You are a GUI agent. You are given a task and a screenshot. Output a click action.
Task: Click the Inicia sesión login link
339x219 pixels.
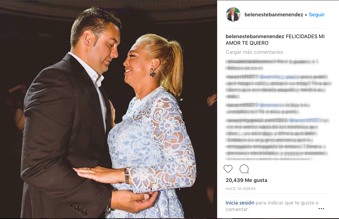(240, 203)
